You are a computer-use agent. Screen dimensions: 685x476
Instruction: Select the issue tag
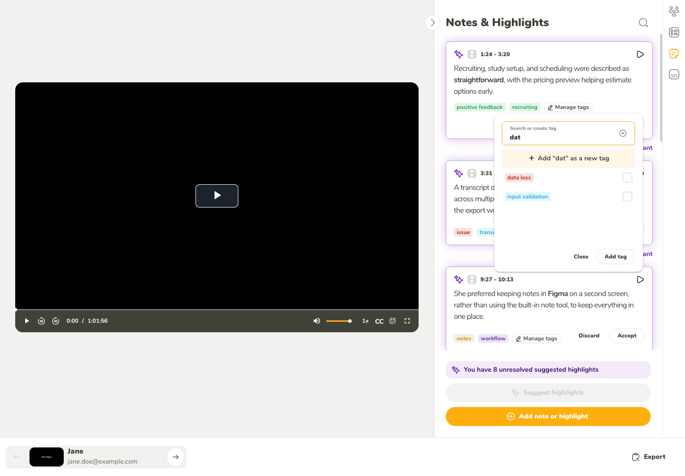pos(463,232)
